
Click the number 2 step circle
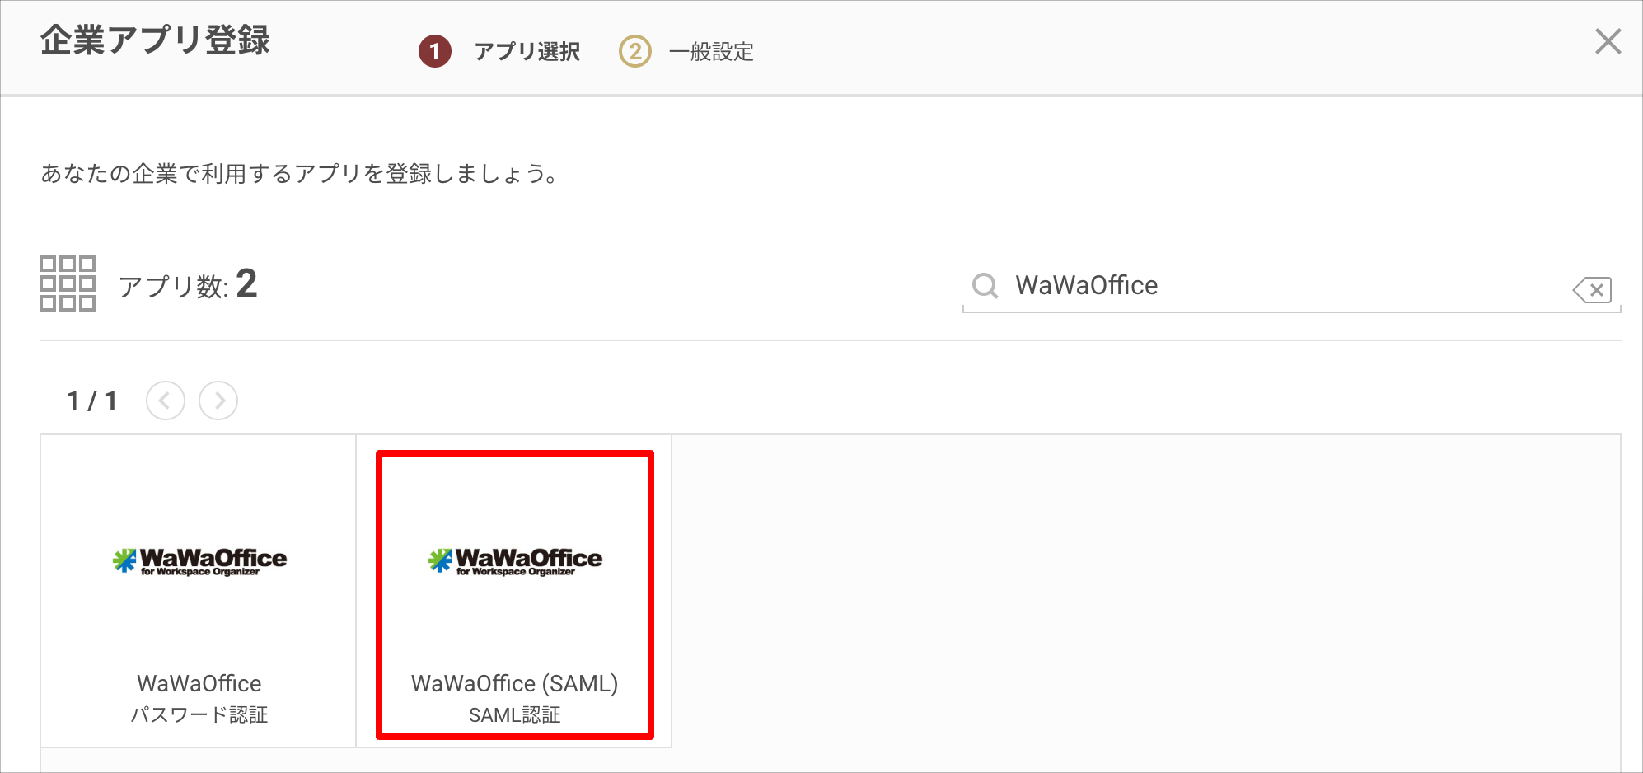[x=635, y=52]
